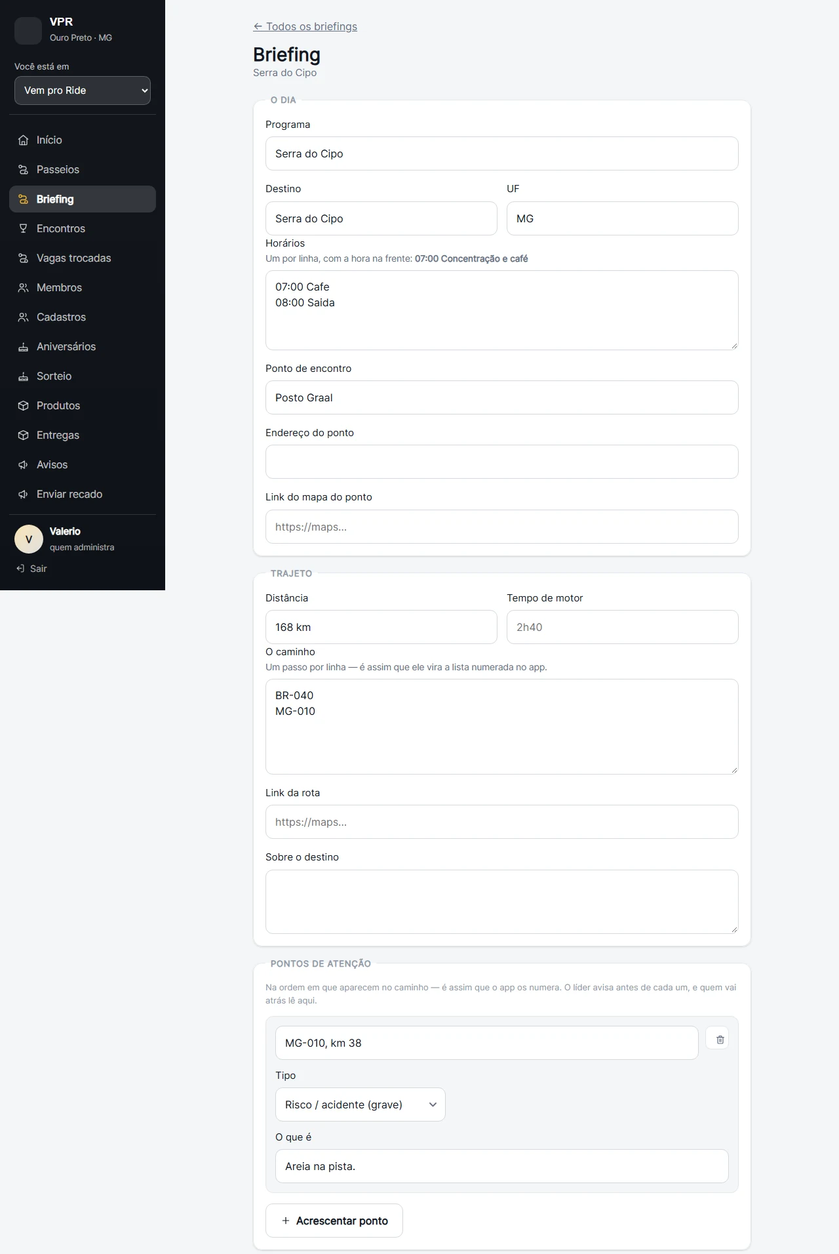Click the Produtos box icon
Screen dimensions: 839x1254
(23, 406)
